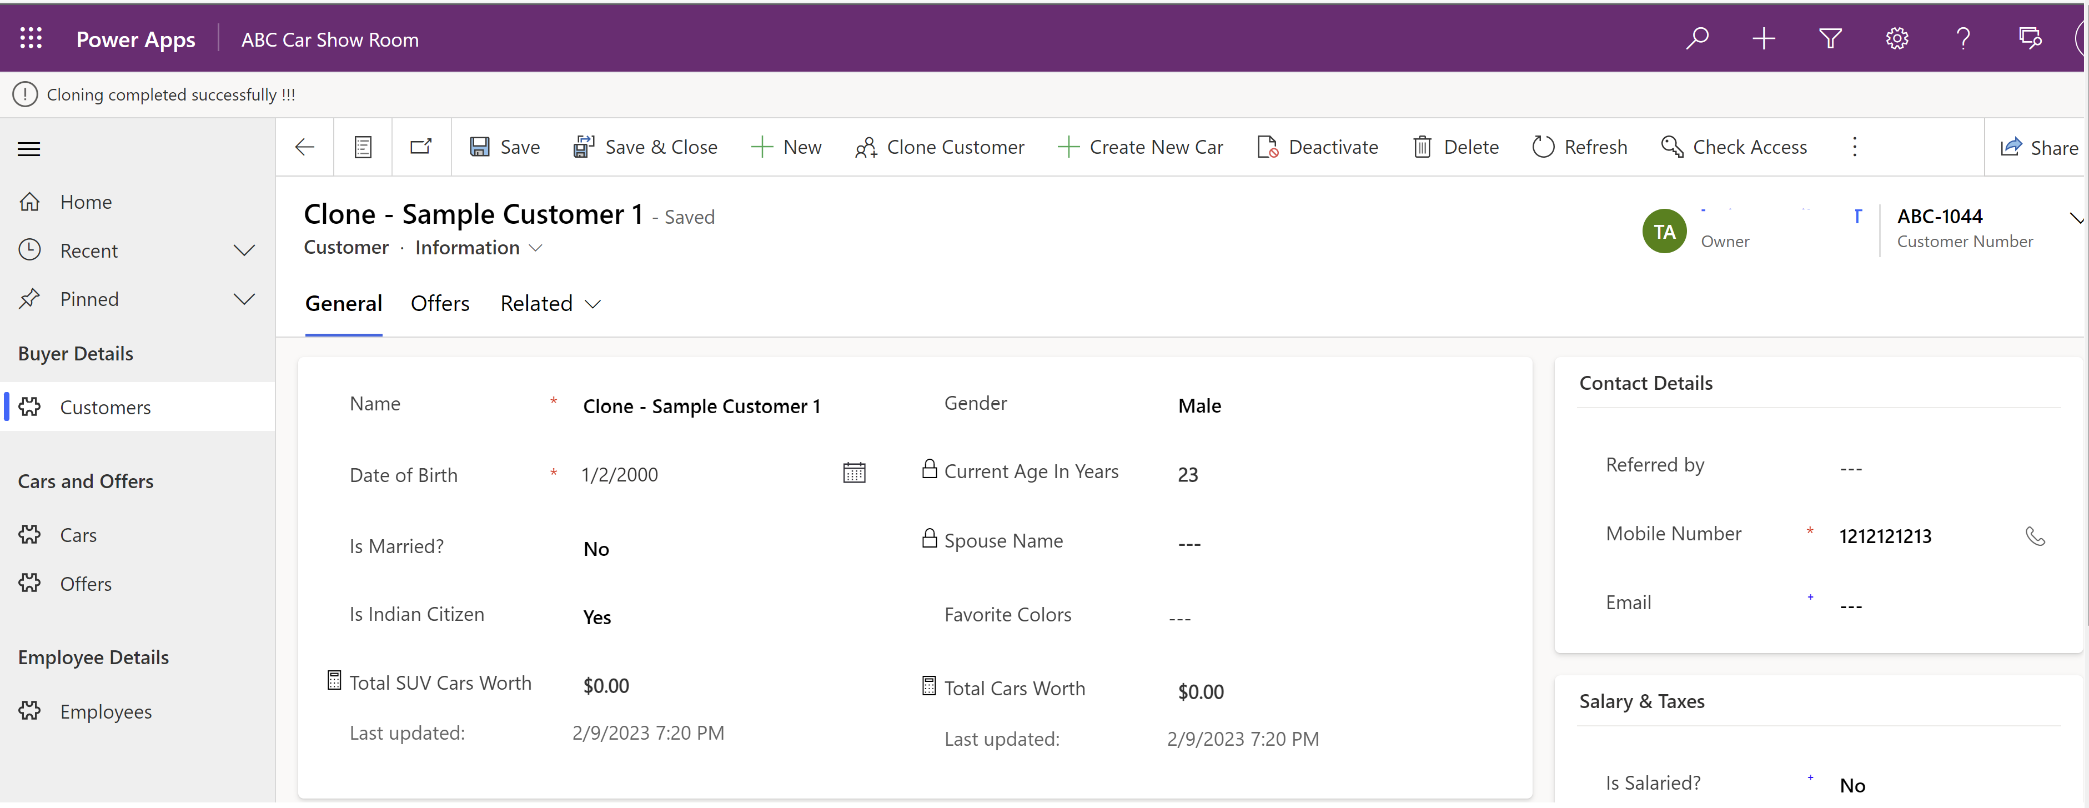Open the advanced filter funnel icon
Screen dimensions: 2089x808
coord(1830,38)
